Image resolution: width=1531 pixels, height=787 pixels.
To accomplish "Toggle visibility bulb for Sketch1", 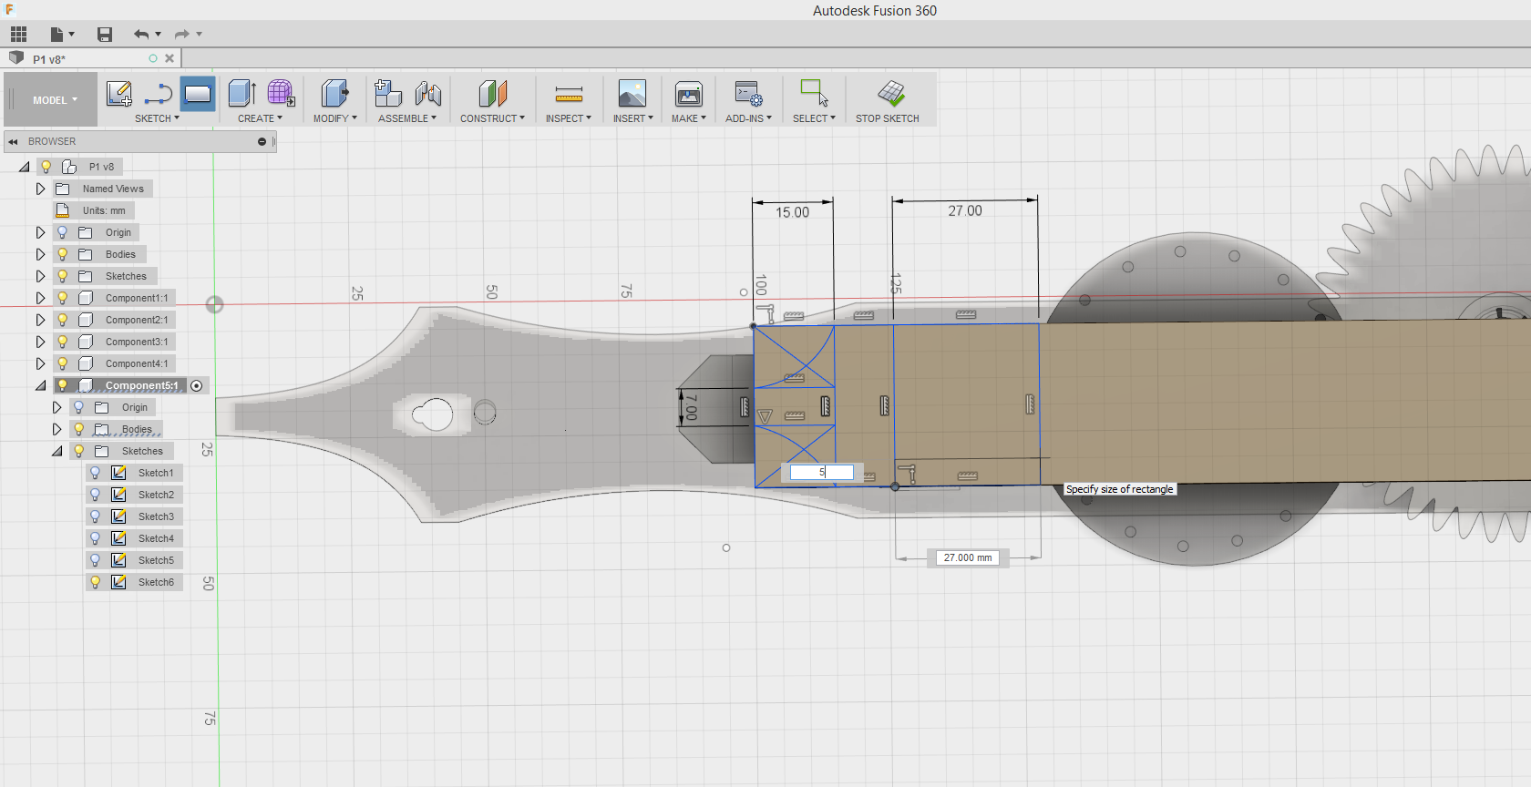I will tap(95, 473).
